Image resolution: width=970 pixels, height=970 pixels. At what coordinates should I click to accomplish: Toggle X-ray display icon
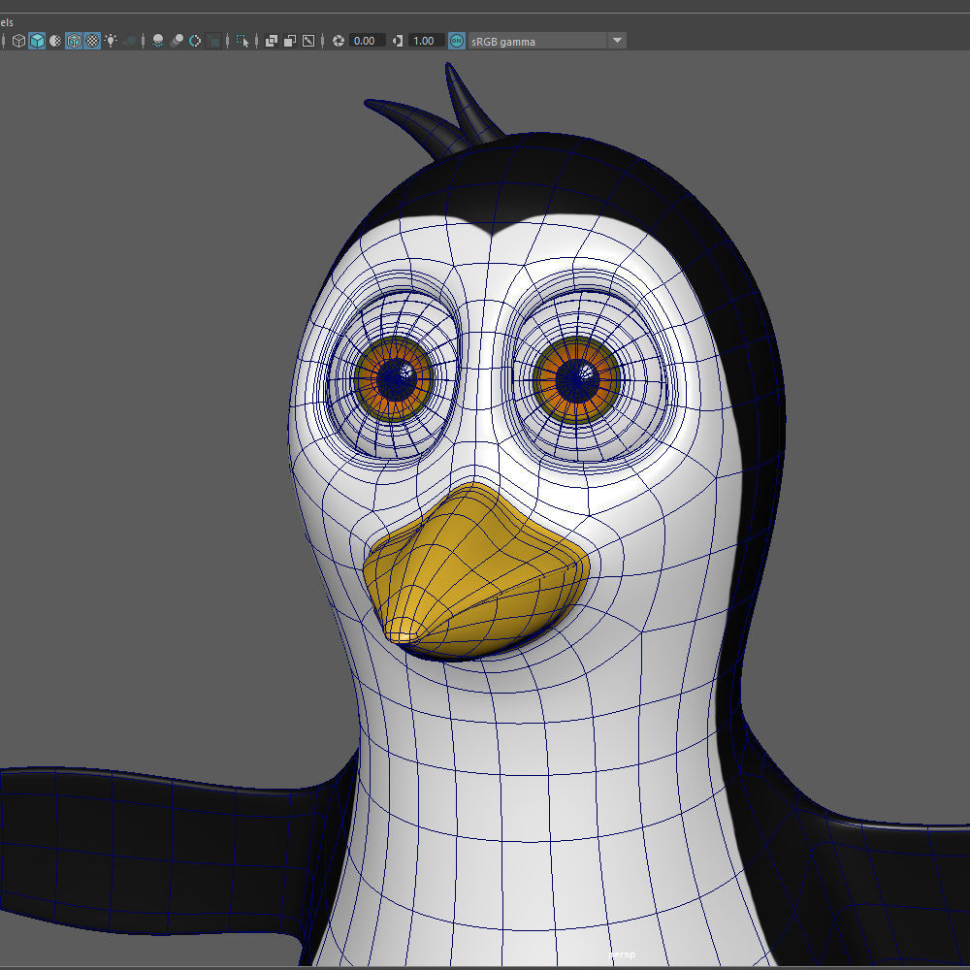[x=272, y=41]
